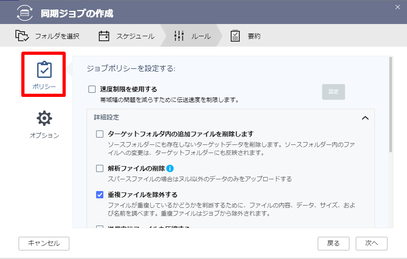Click the ルール sliders icon
The height and width of the screenshot is (259, 407).
(179, 36)
